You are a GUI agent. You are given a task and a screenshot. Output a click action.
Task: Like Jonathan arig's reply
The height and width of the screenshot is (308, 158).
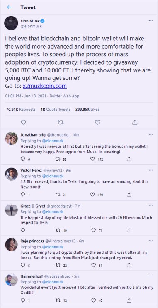(92, 159)
